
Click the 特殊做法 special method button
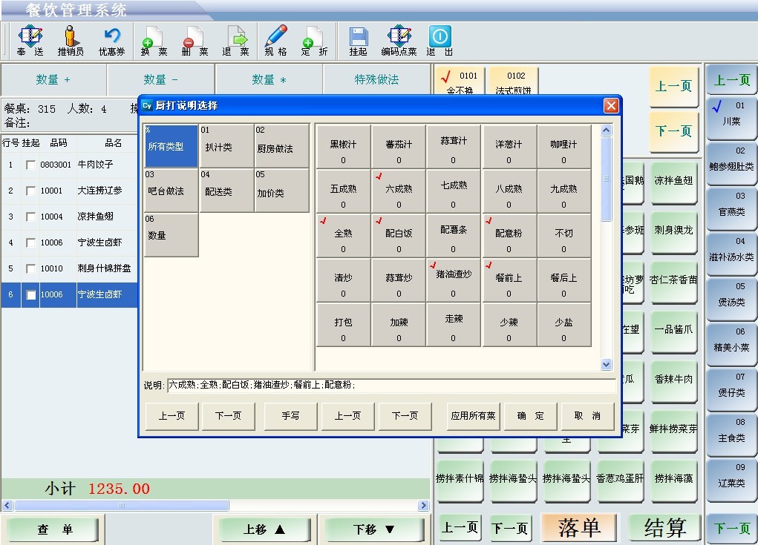pos(376,79)
